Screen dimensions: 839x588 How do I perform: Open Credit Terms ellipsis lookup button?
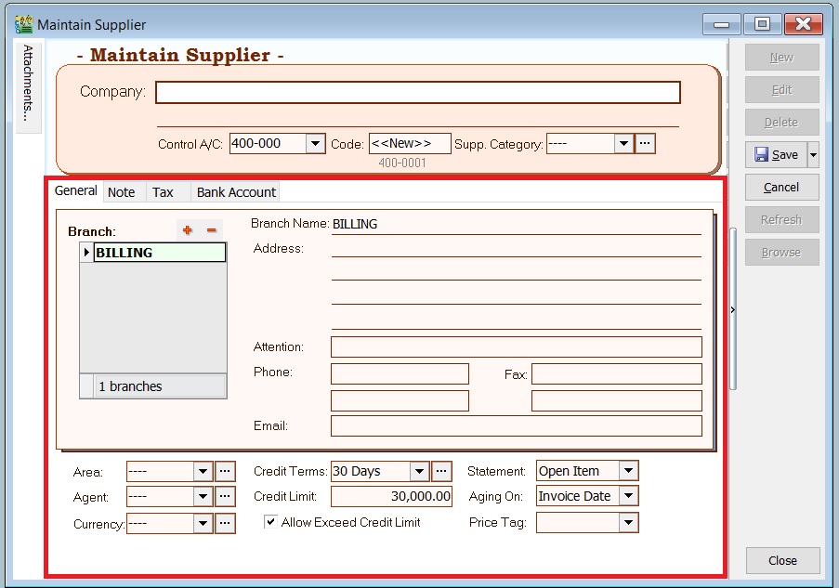coord(441,471)
